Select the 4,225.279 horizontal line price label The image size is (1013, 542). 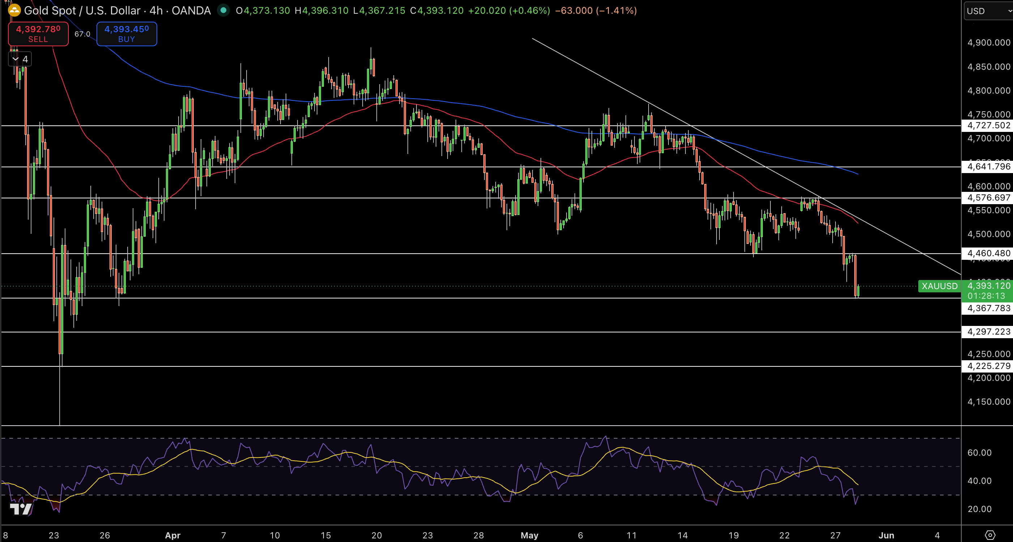coord(987,366)
